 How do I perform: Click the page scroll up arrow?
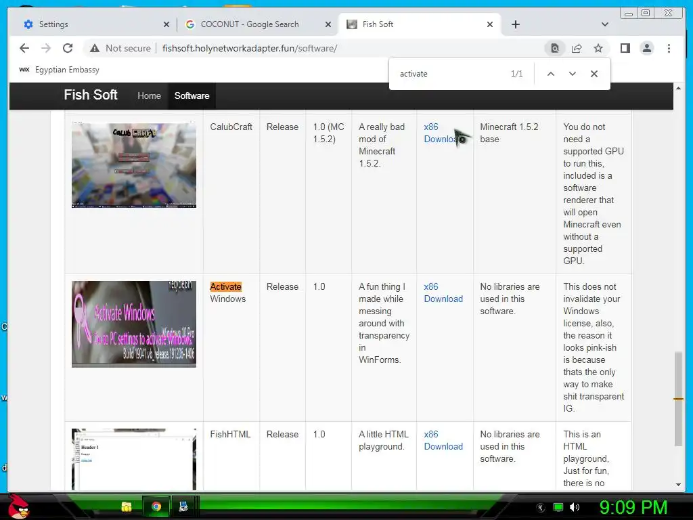pyautogui.click(x=678, y=89)
